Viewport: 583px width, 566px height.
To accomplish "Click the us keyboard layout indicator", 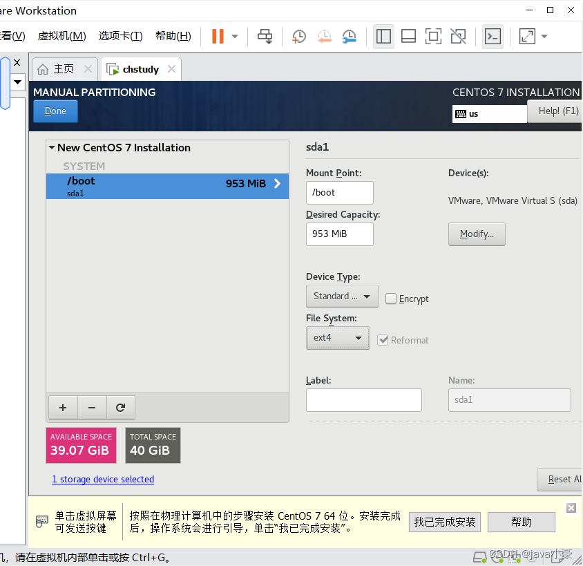I will 489,114.
